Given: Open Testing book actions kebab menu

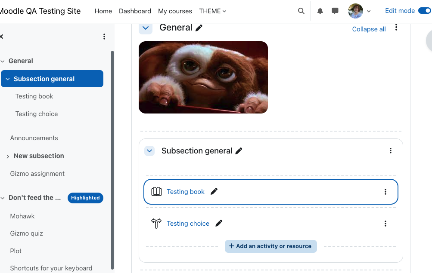Looking at the screenshot, I should [385, 192].
